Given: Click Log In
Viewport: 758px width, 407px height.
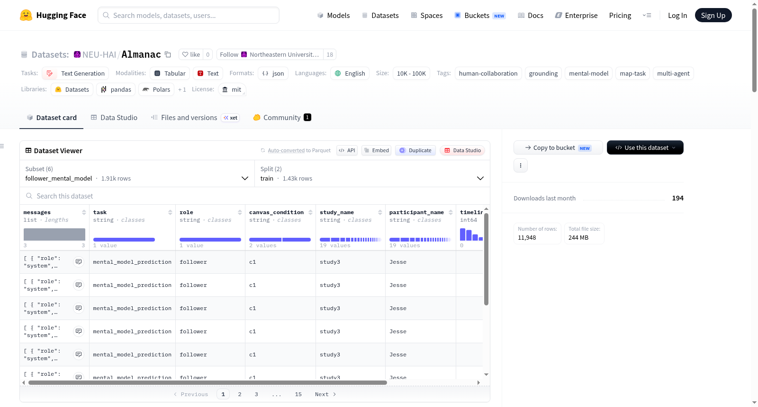Looking at the screenshot, I should [x=677, y=16].
